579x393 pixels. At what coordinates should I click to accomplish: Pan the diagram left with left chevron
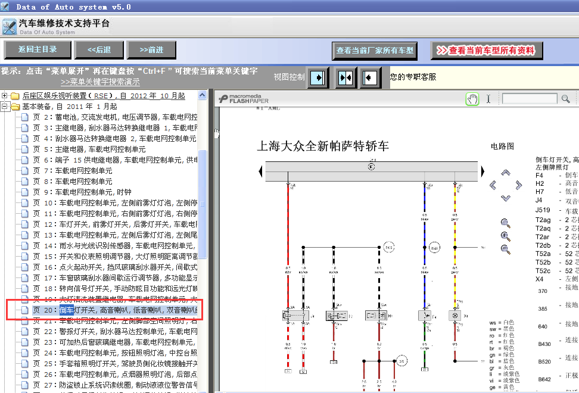click(x=493, y=185)
